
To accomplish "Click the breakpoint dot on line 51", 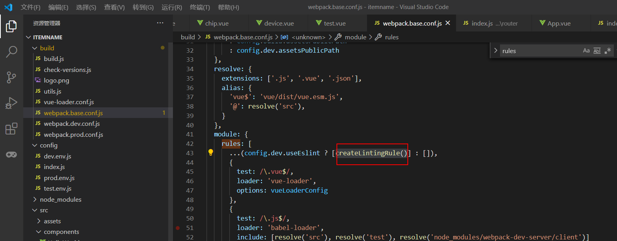I will coord(178,228).
